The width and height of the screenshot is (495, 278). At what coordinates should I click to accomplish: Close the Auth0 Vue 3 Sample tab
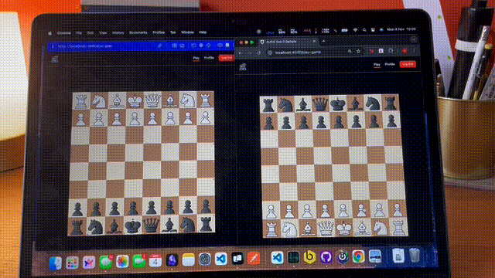click(x=314, y=41)
